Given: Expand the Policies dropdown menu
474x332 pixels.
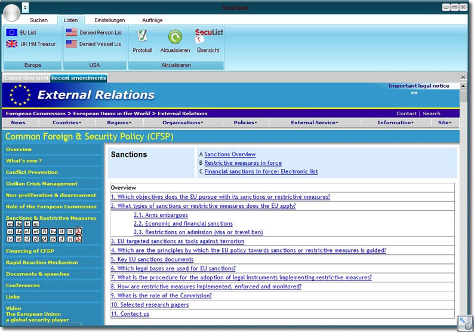Looking at the screenshot, I should click(x=245, y=122).
